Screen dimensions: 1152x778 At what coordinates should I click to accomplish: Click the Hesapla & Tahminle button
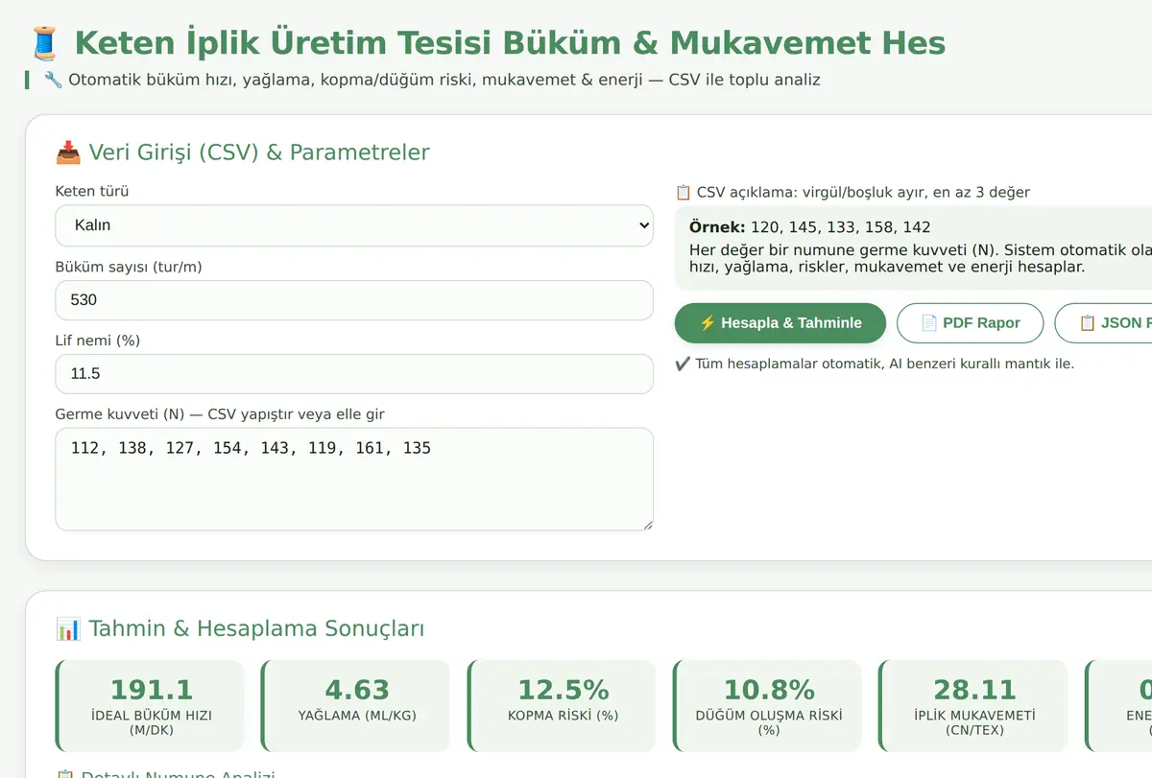tap(780, 323)
